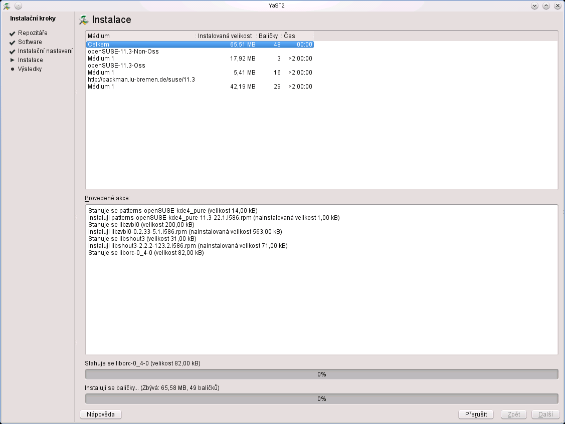Click the checkmark next to Instalační nastavení
Viewport: 565px width, 424px height.
click(12, 52)
